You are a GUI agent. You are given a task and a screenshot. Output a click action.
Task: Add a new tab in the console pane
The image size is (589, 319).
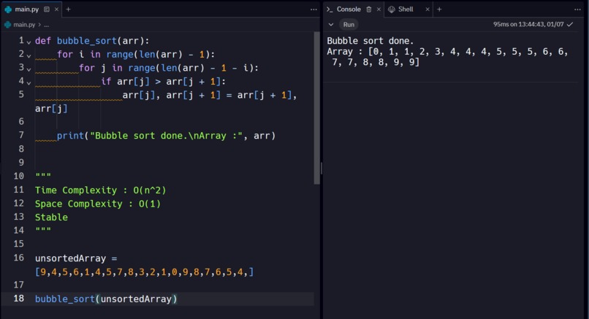(x=439, y=9)
